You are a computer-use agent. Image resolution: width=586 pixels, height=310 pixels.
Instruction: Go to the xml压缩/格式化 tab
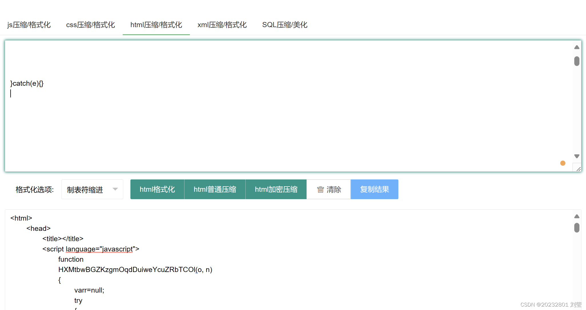222,25
